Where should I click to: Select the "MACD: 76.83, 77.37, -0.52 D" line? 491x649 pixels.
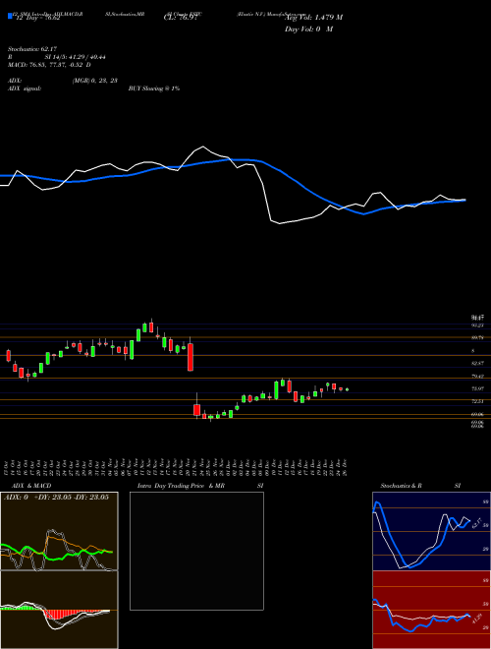[49, 65]
